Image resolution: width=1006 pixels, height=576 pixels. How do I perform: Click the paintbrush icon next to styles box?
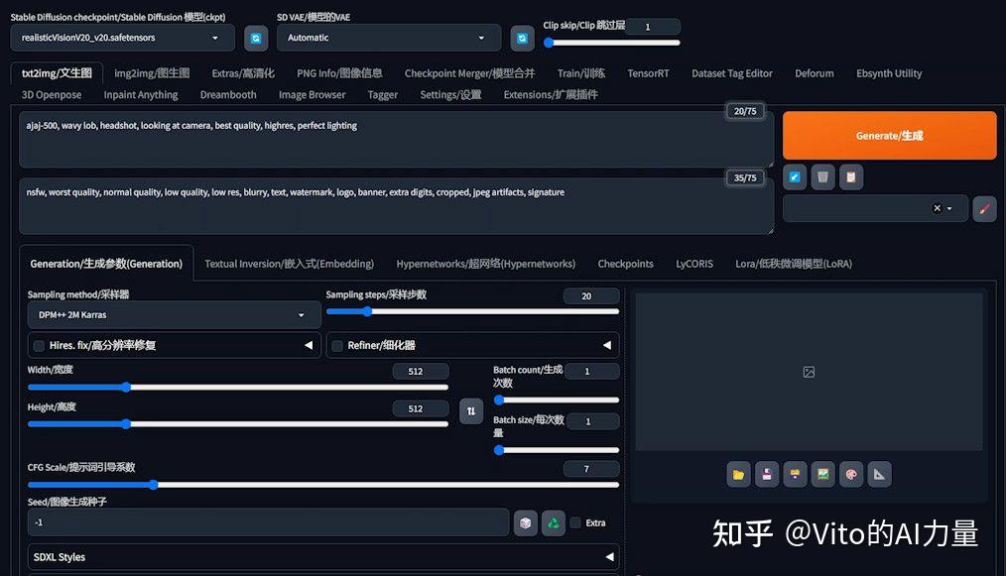tap(983, 208)
